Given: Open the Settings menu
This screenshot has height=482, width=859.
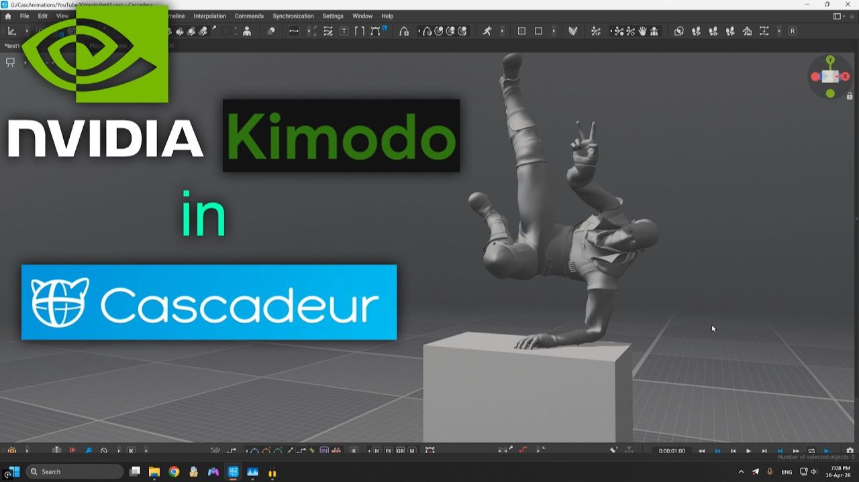Looking at the screenshot, I should 333,16.
